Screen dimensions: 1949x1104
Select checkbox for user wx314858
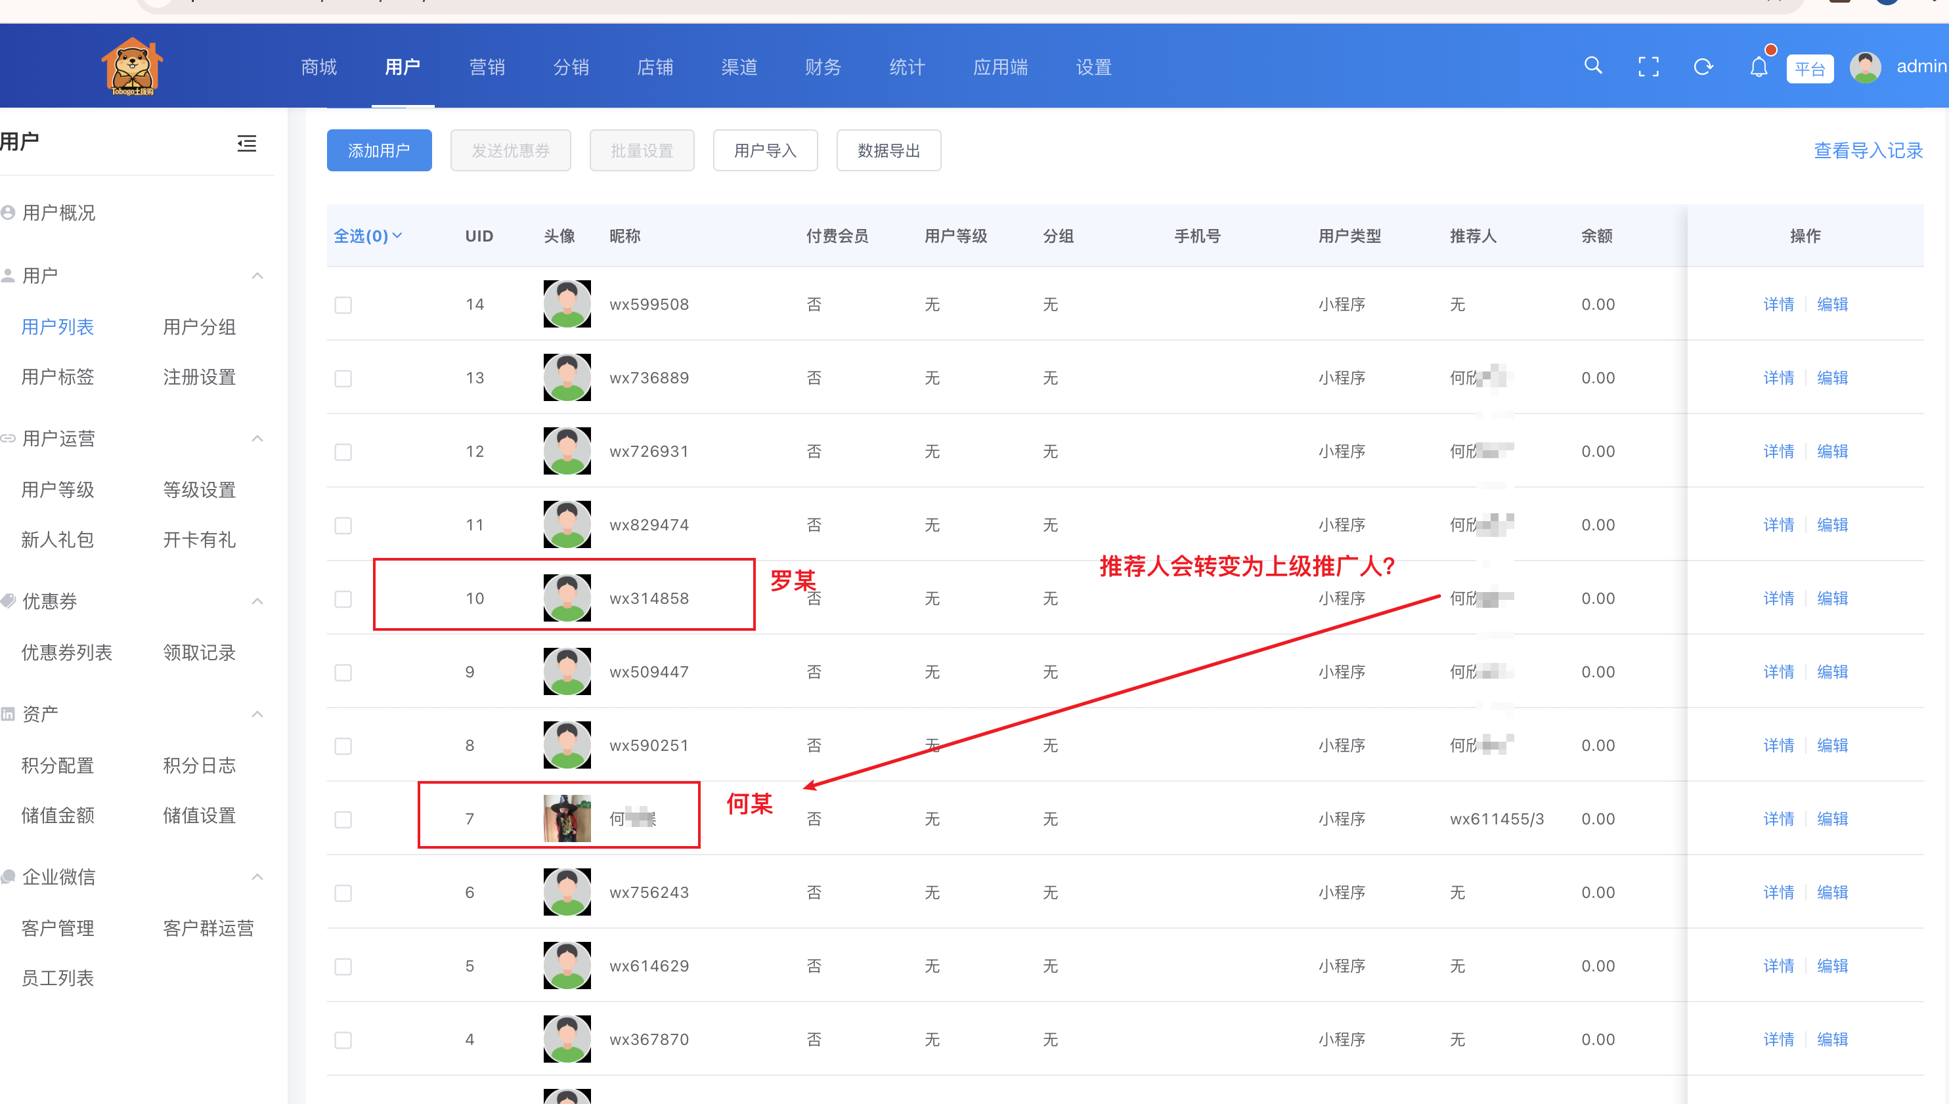point(343,599)
